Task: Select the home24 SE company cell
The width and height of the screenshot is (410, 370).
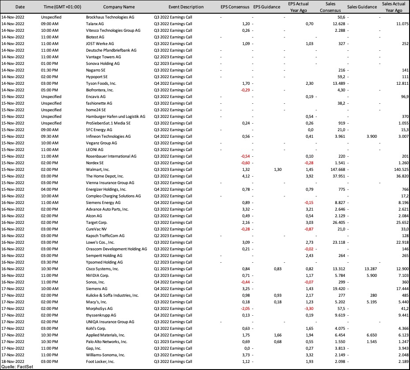Action: pos(96,110)
